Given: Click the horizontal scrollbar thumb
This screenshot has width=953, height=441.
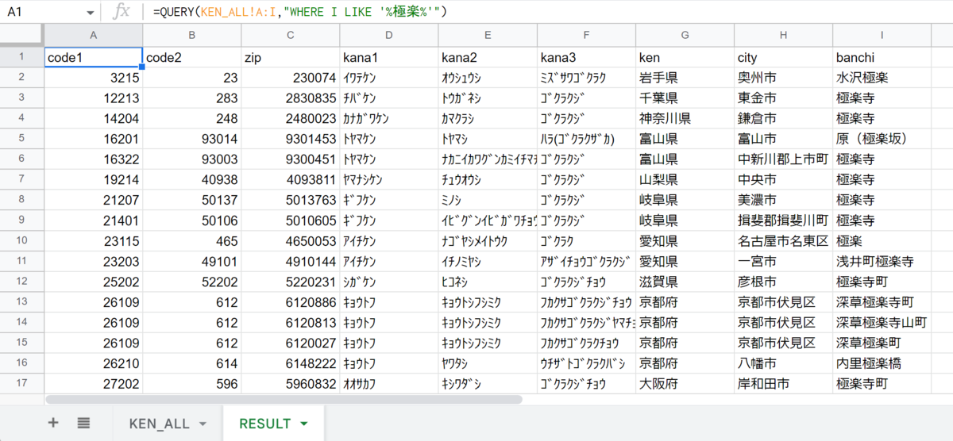Looking at the screenshot, I should point(284,400).
